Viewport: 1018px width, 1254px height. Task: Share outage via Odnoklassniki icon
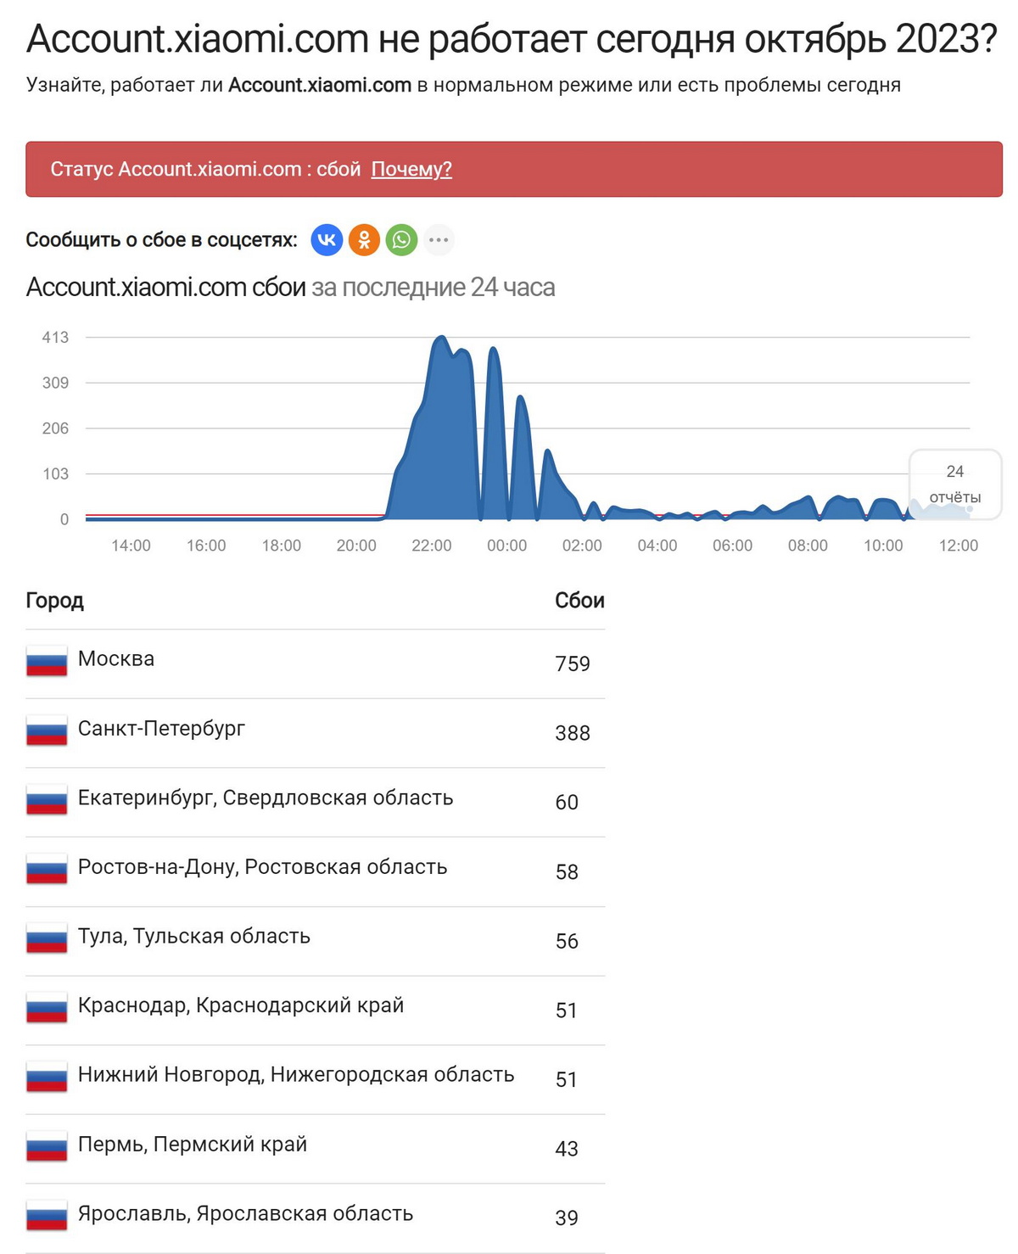point(364,240)
